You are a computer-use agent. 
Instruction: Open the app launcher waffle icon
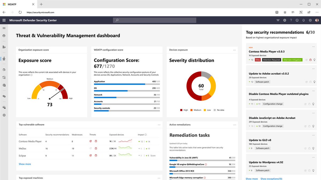point(4,20)
